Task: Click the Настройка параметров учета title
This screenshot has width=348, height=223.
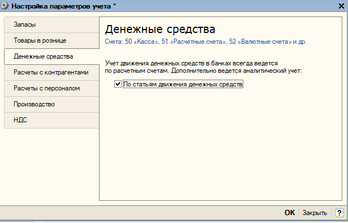Action: click(x=61, y=6)
